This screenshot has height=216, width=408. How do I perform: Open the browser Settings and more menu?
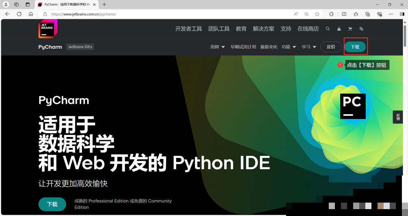[x=391, y=14]
